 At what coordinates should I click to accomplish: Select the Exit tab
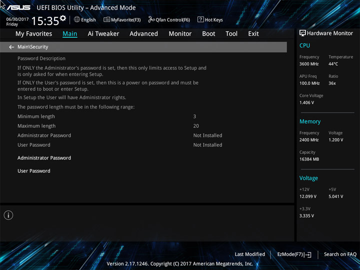pyautogui.click(x=253, y=34)
